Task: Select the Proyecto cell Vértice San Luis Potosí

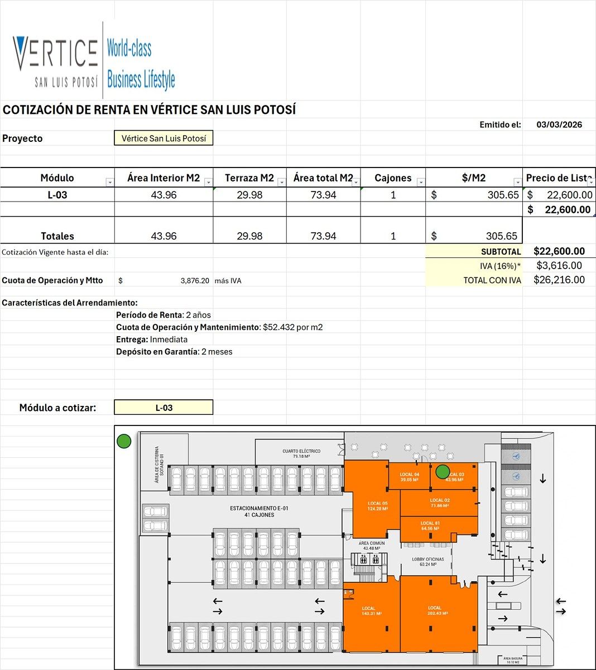Action: pyautogui.click(x=164, y=138)
